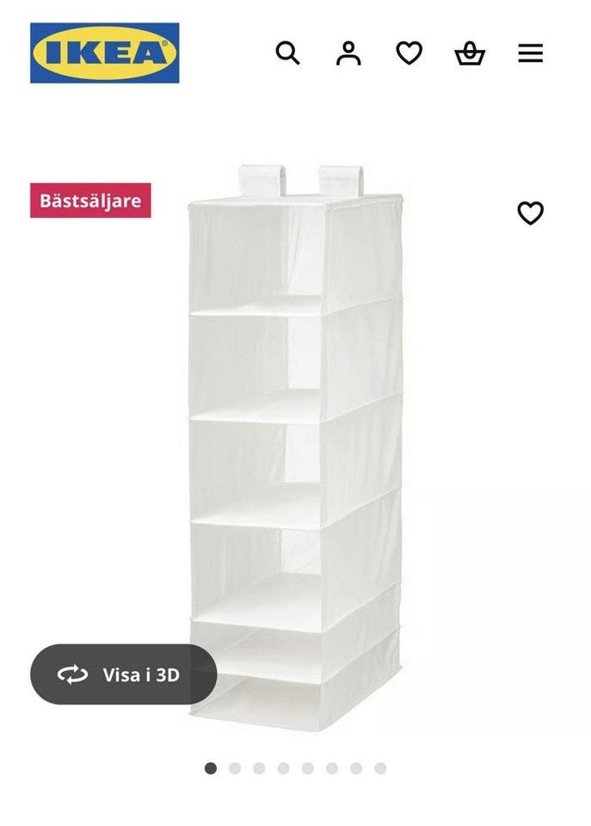Click the Visa i 3D button
The height and width of the screenshot is (826, 591).
[x=124, y=675]
